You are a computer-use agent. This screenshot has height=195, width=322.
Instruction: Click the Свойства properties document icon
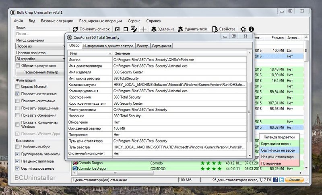pos(215,29)
